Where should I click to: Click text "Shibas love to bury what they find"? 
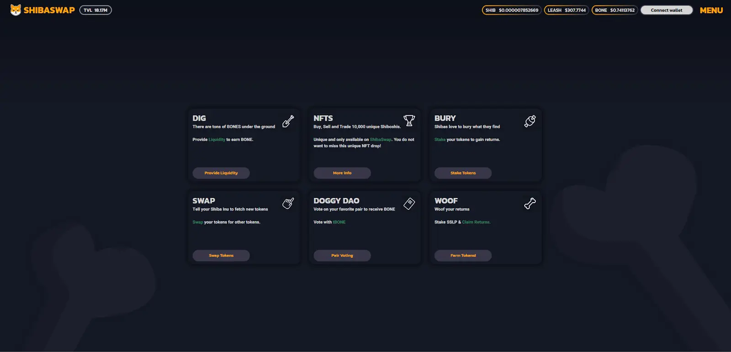point(467,127)
